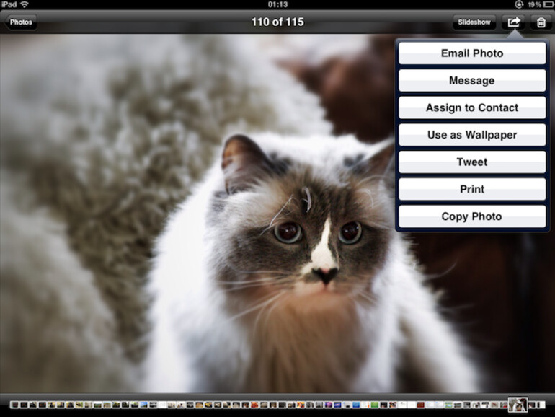The height and width of the screenshot is (417, 555).
Task: Go back to Photos
Action: coord(20,22)
